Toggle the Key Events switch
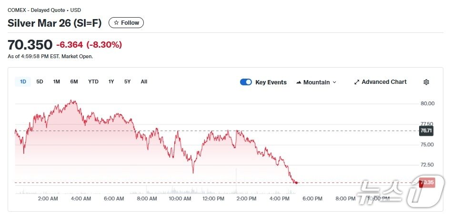 pyautogui.click(x=246, y=82)
